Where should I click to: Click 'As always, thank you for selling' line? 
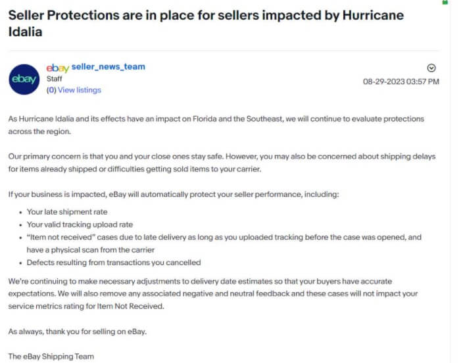pos(78,331)
